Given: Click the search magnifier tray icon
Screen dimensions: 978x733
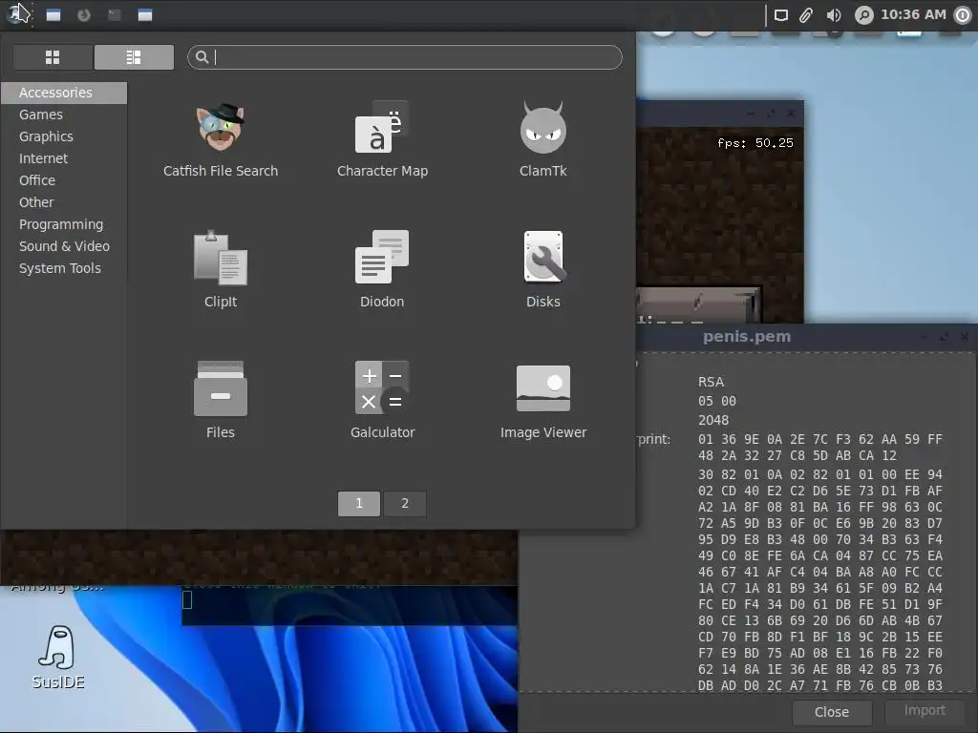Looking at the screenshot, I should 863,15.
